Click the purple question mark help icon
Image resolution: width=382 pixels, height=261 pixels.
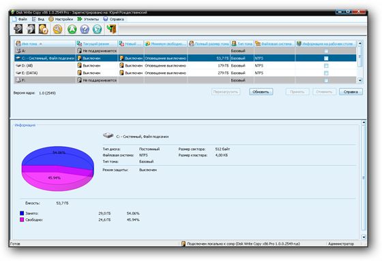click(85, 29)
